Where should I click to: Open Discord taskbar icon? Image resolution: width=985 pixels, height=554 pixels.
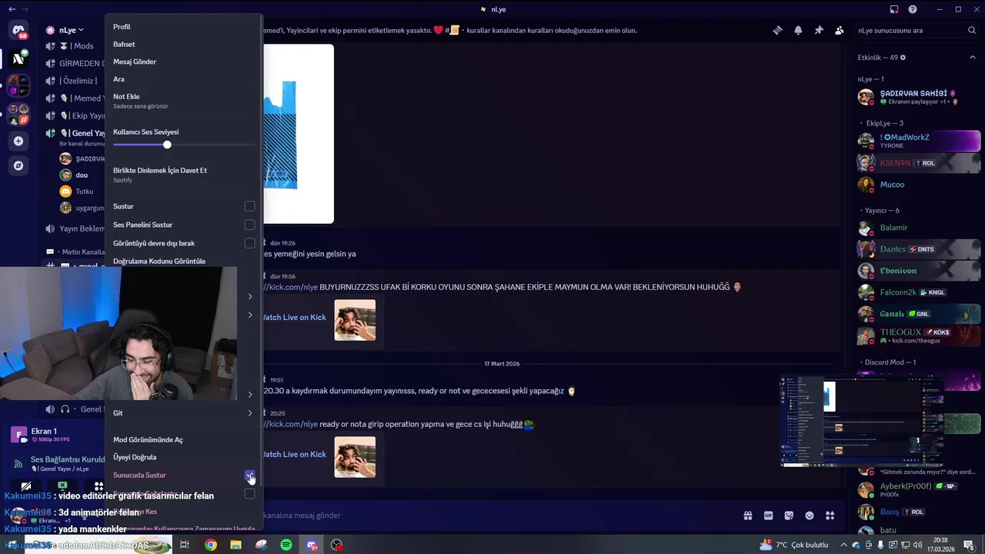(x=312, y=545)
